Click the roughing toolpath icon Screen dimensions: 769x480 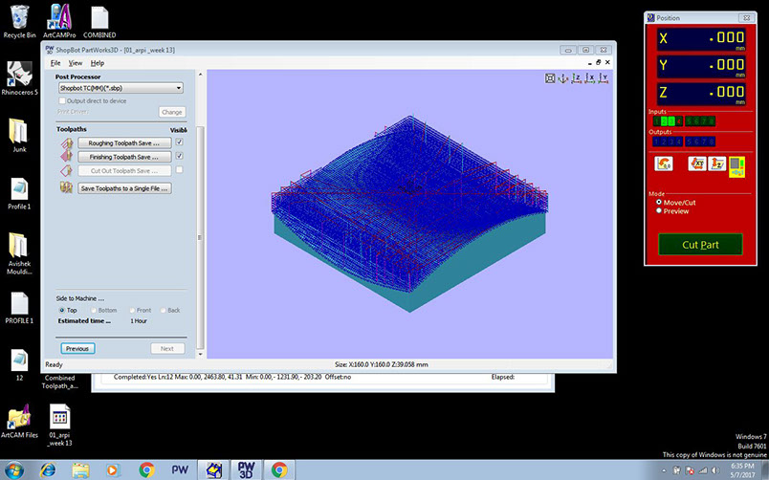[66, 143]
